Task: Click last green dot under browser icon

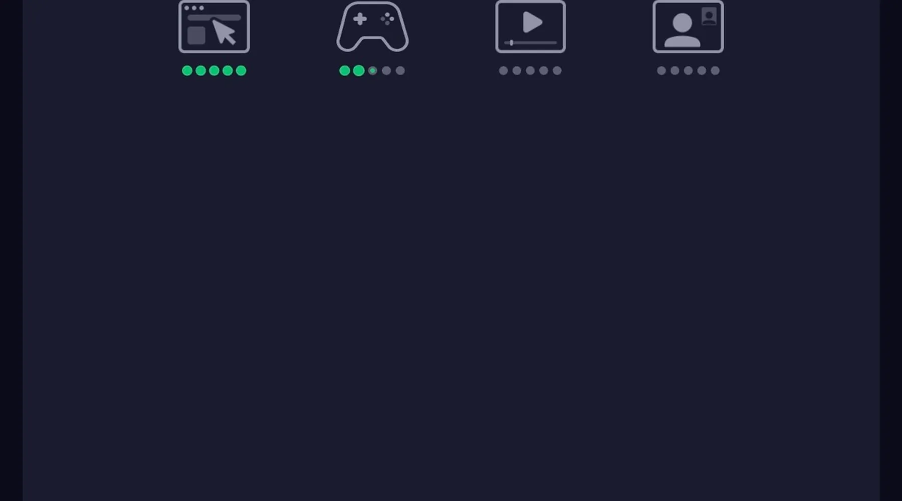Action: pyautogui.click(x=241, y=71)
